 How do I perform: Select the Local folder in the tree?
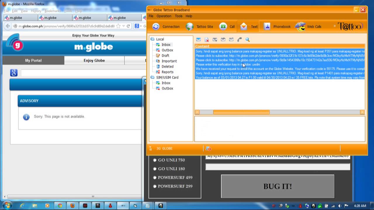[x=157, y=39]
